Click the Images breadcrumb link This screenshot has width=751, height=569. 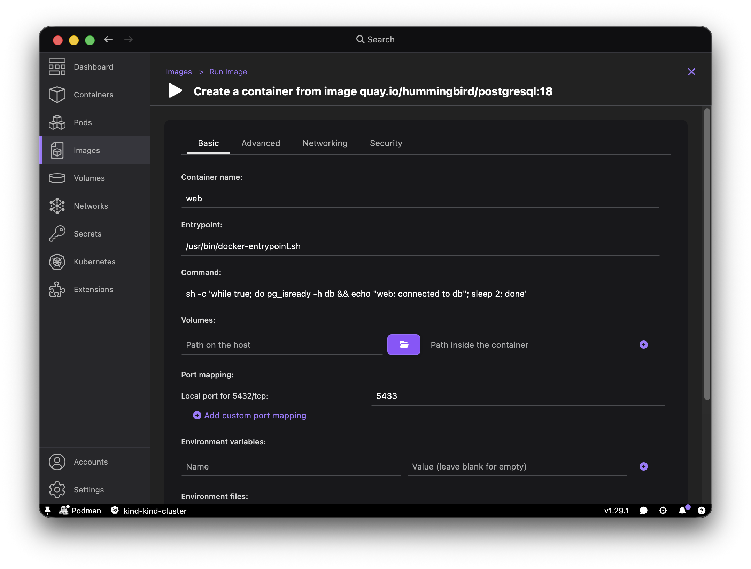click(179, 72)
